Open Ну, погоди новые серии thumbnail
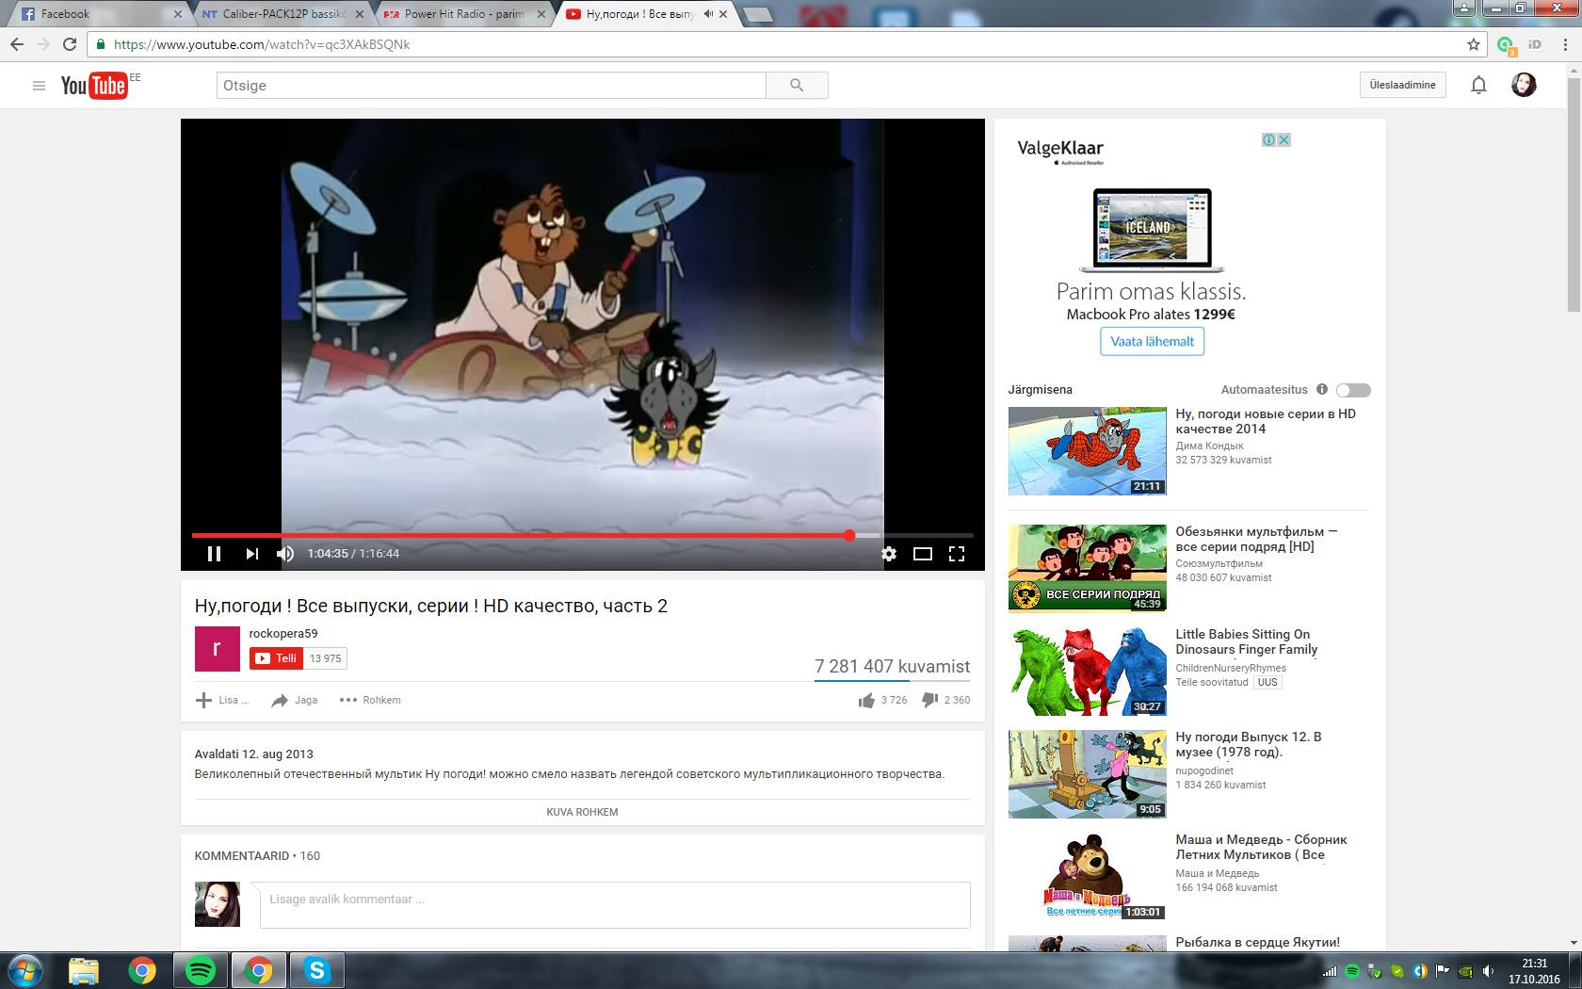 coord(1088,451)
